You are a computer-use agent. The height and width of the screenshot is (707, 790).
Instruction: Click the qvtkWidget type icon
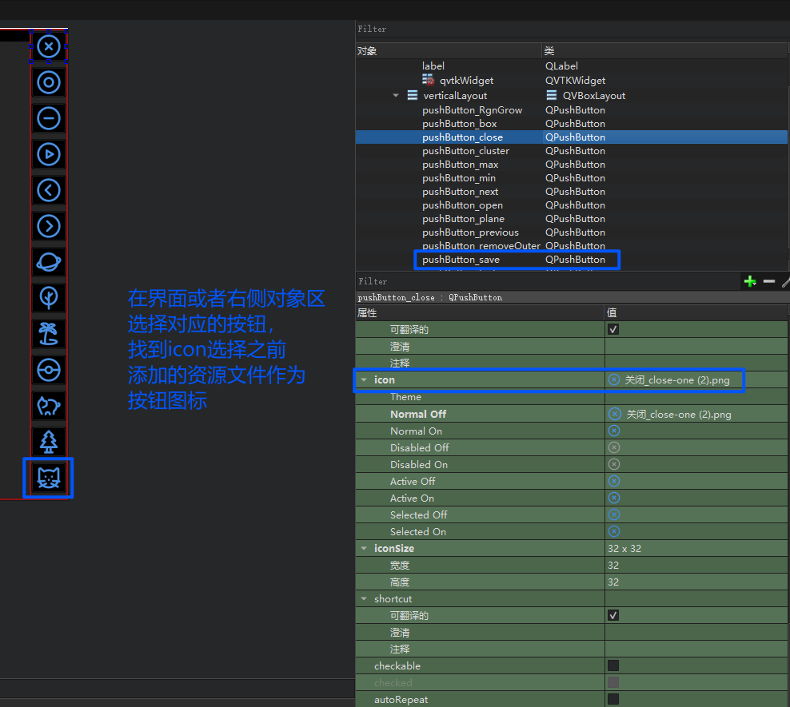[429, 80]
